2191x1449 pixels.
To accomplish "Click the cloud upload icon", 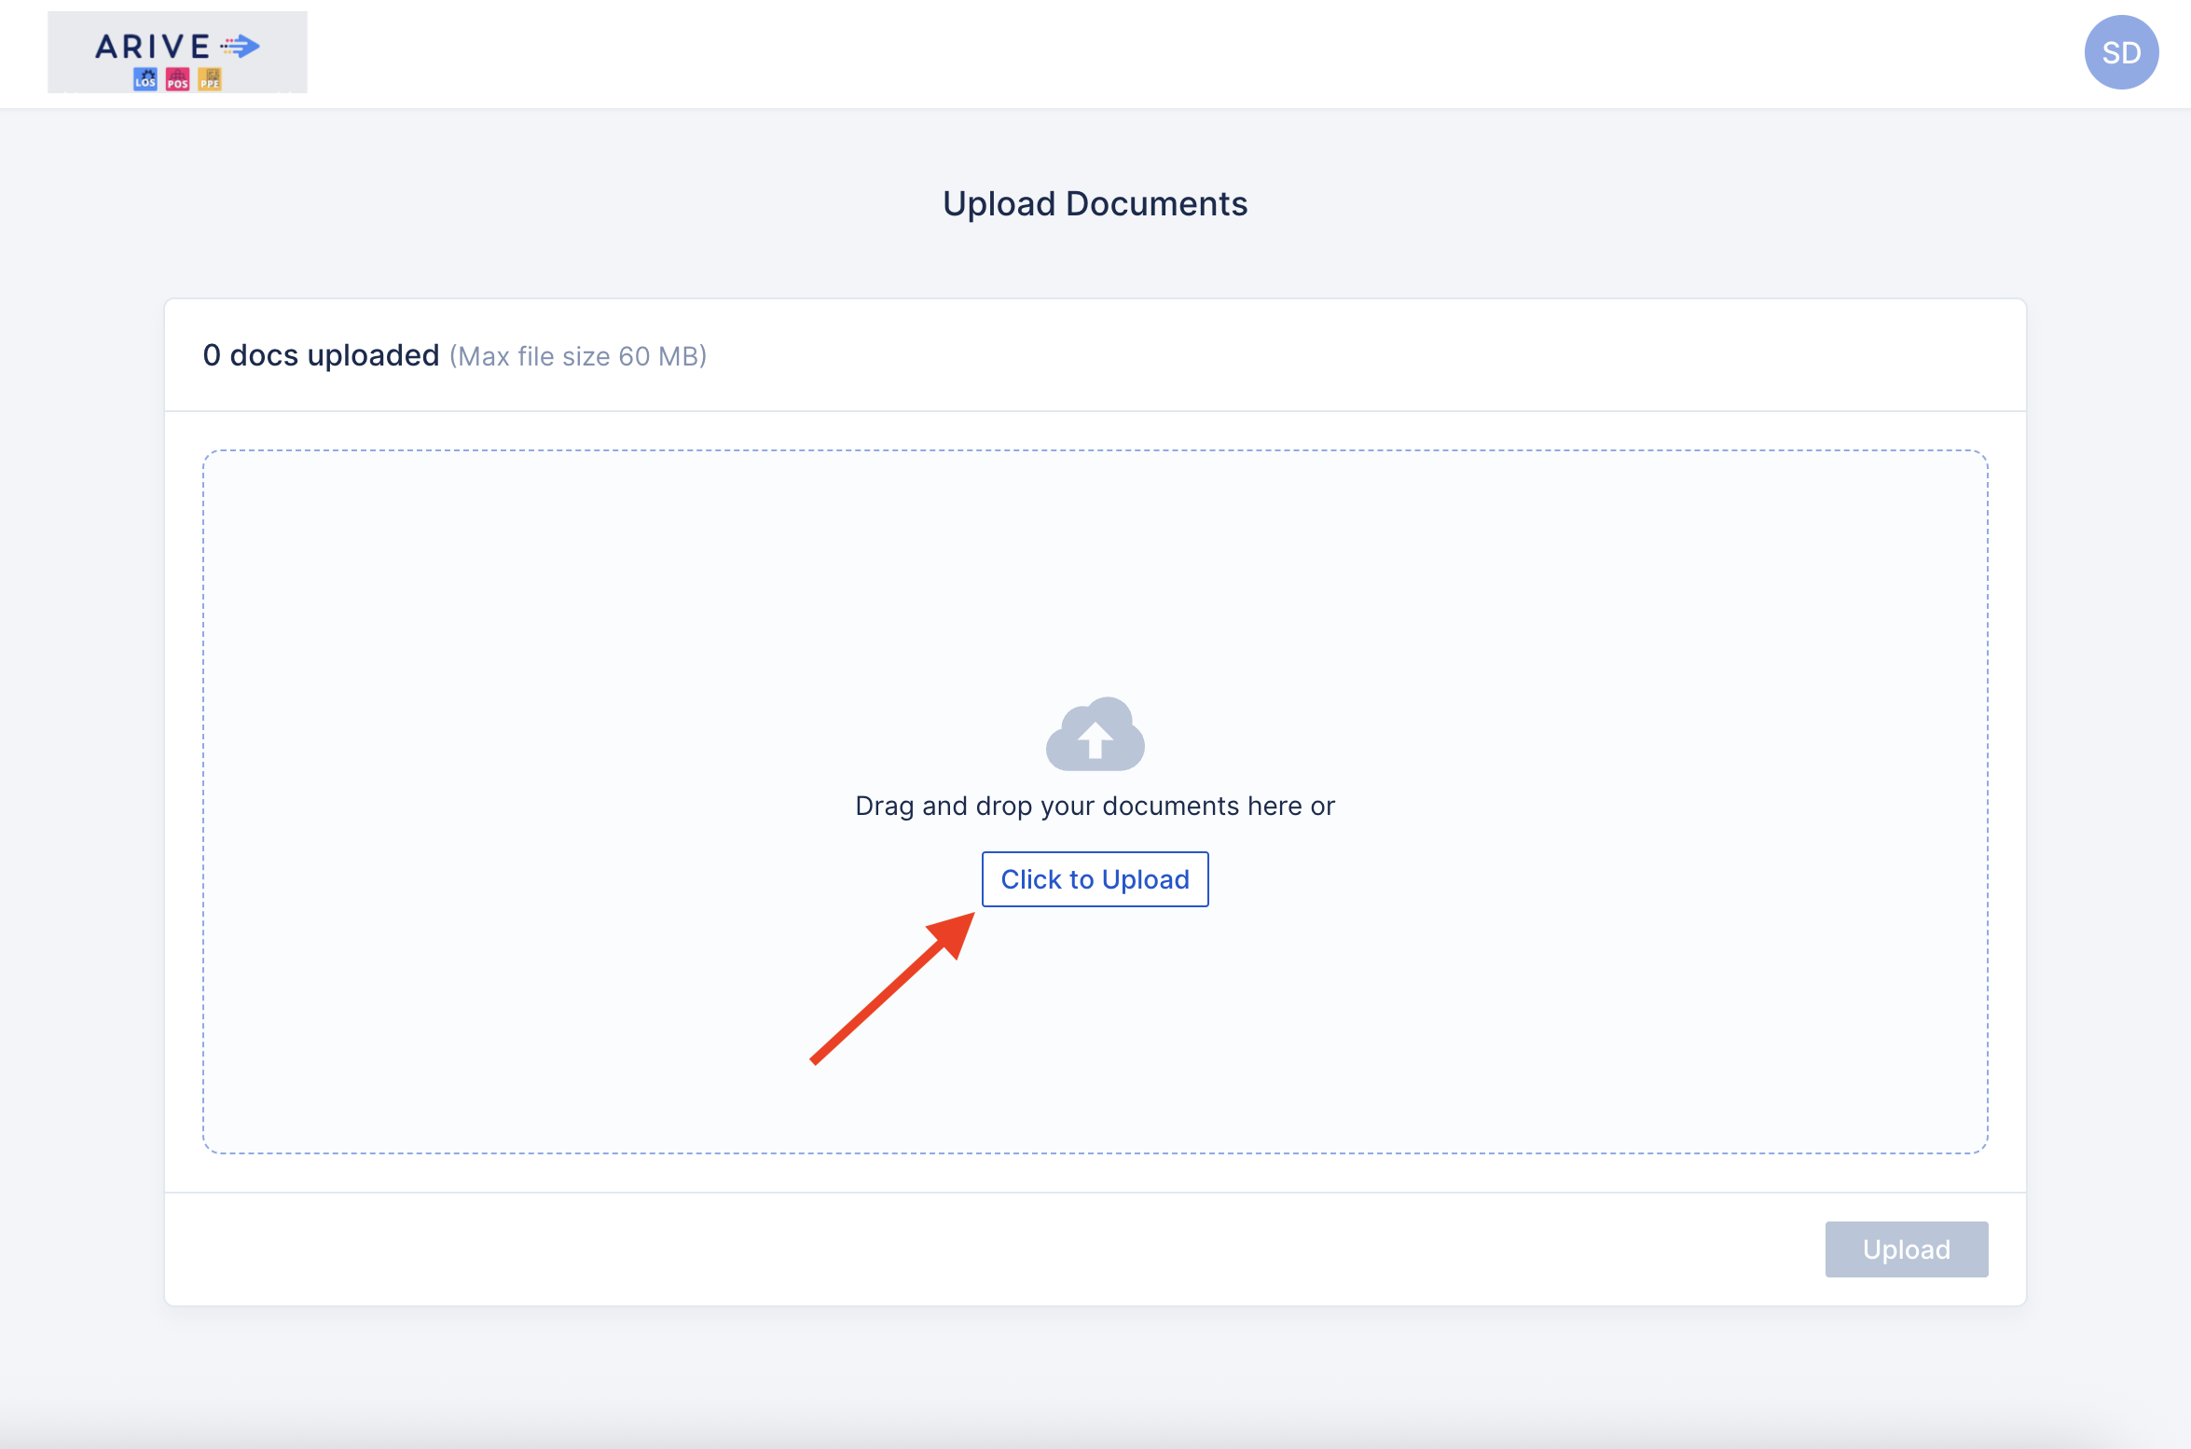I will [x=1095, y=735].
